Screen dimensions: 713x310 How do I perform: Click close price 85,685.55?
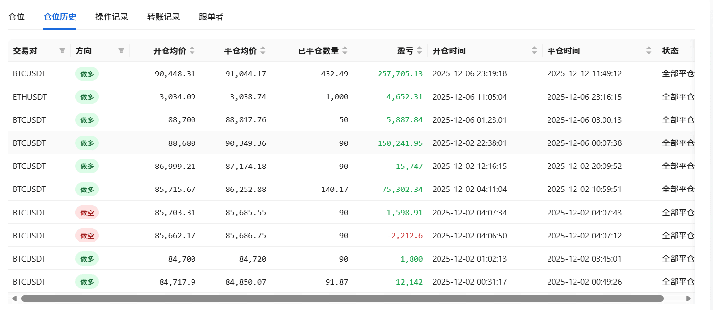coord(246,213)
